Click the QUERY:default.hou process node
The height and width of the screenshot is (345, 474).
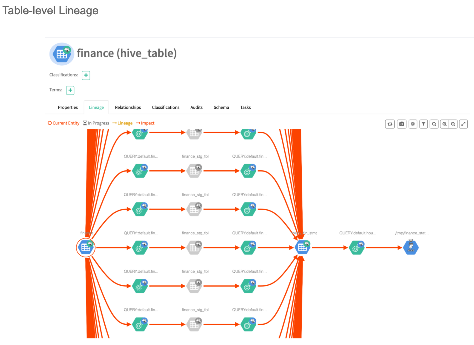(x=357, y=248)
